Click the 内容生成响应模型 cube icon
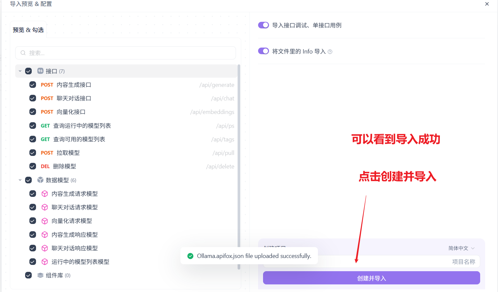Screen dimensions: 498x292 pyautogui.click(x=45, y=235)
